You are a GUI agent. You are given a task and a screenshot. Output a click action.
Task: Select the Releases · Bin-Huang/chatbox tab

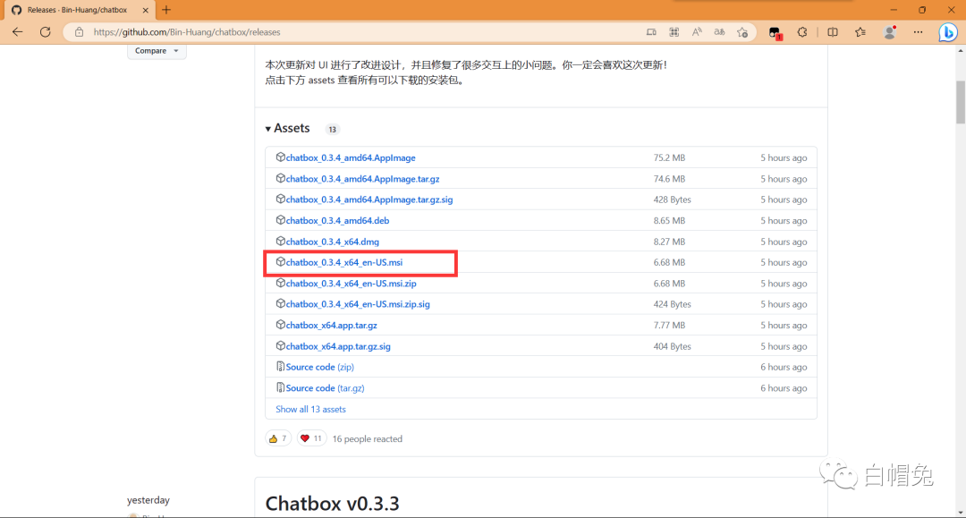tap(78, 10)
